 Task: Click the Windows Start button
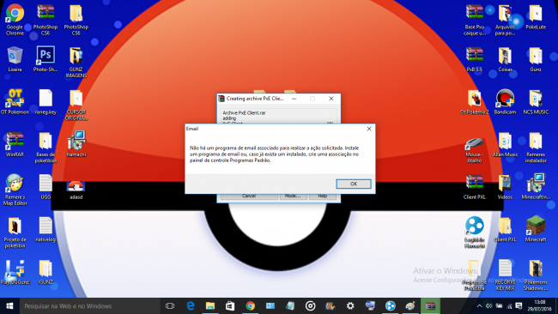pyautogui.click(x=9, y=305)
